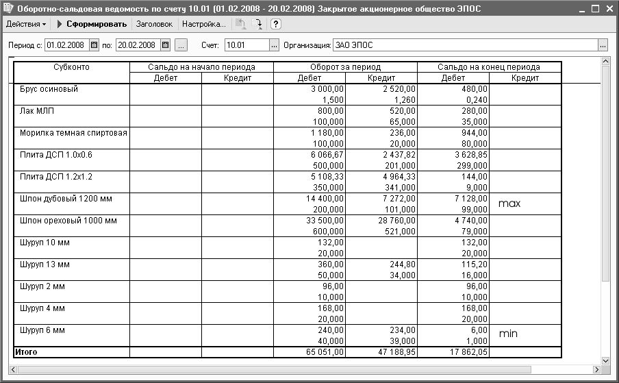Open calendar for period end date

click(166, 45)
